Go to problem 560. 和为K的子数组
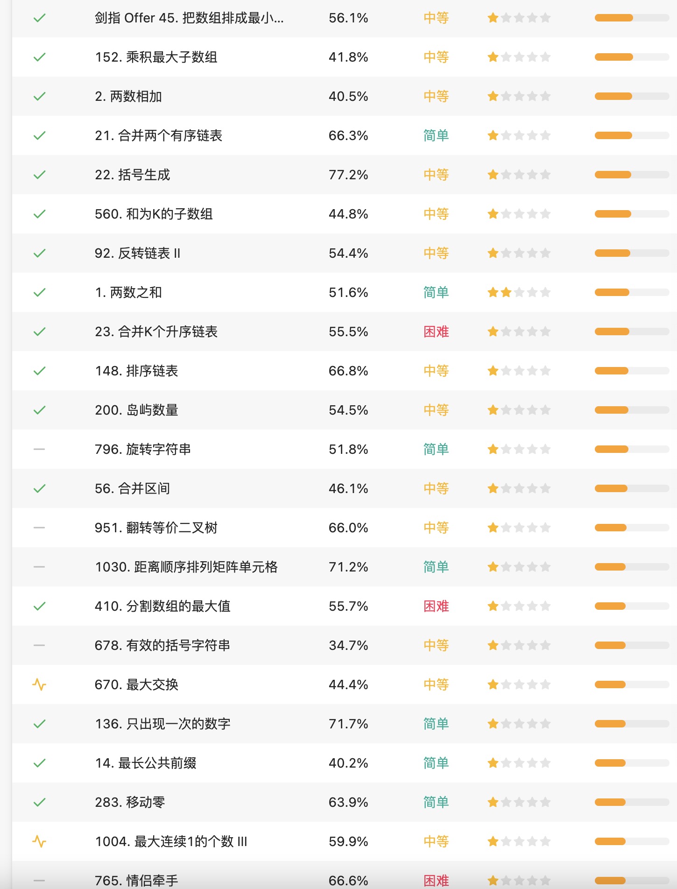The image size is (677, 889). point(154,214)
